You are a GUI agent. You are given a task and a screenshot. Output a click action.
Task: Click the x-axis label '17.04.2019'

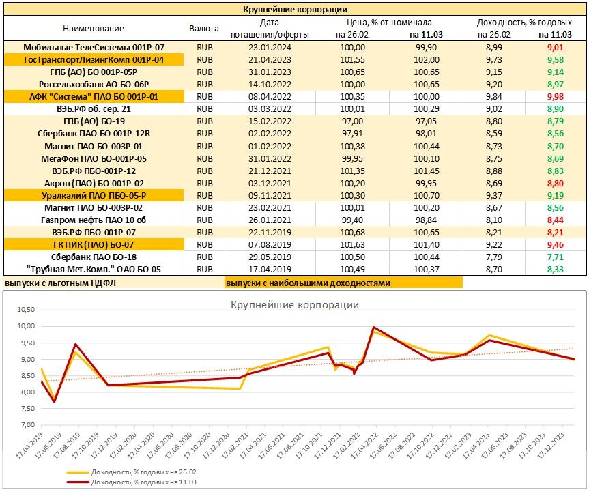click(29, 446)
